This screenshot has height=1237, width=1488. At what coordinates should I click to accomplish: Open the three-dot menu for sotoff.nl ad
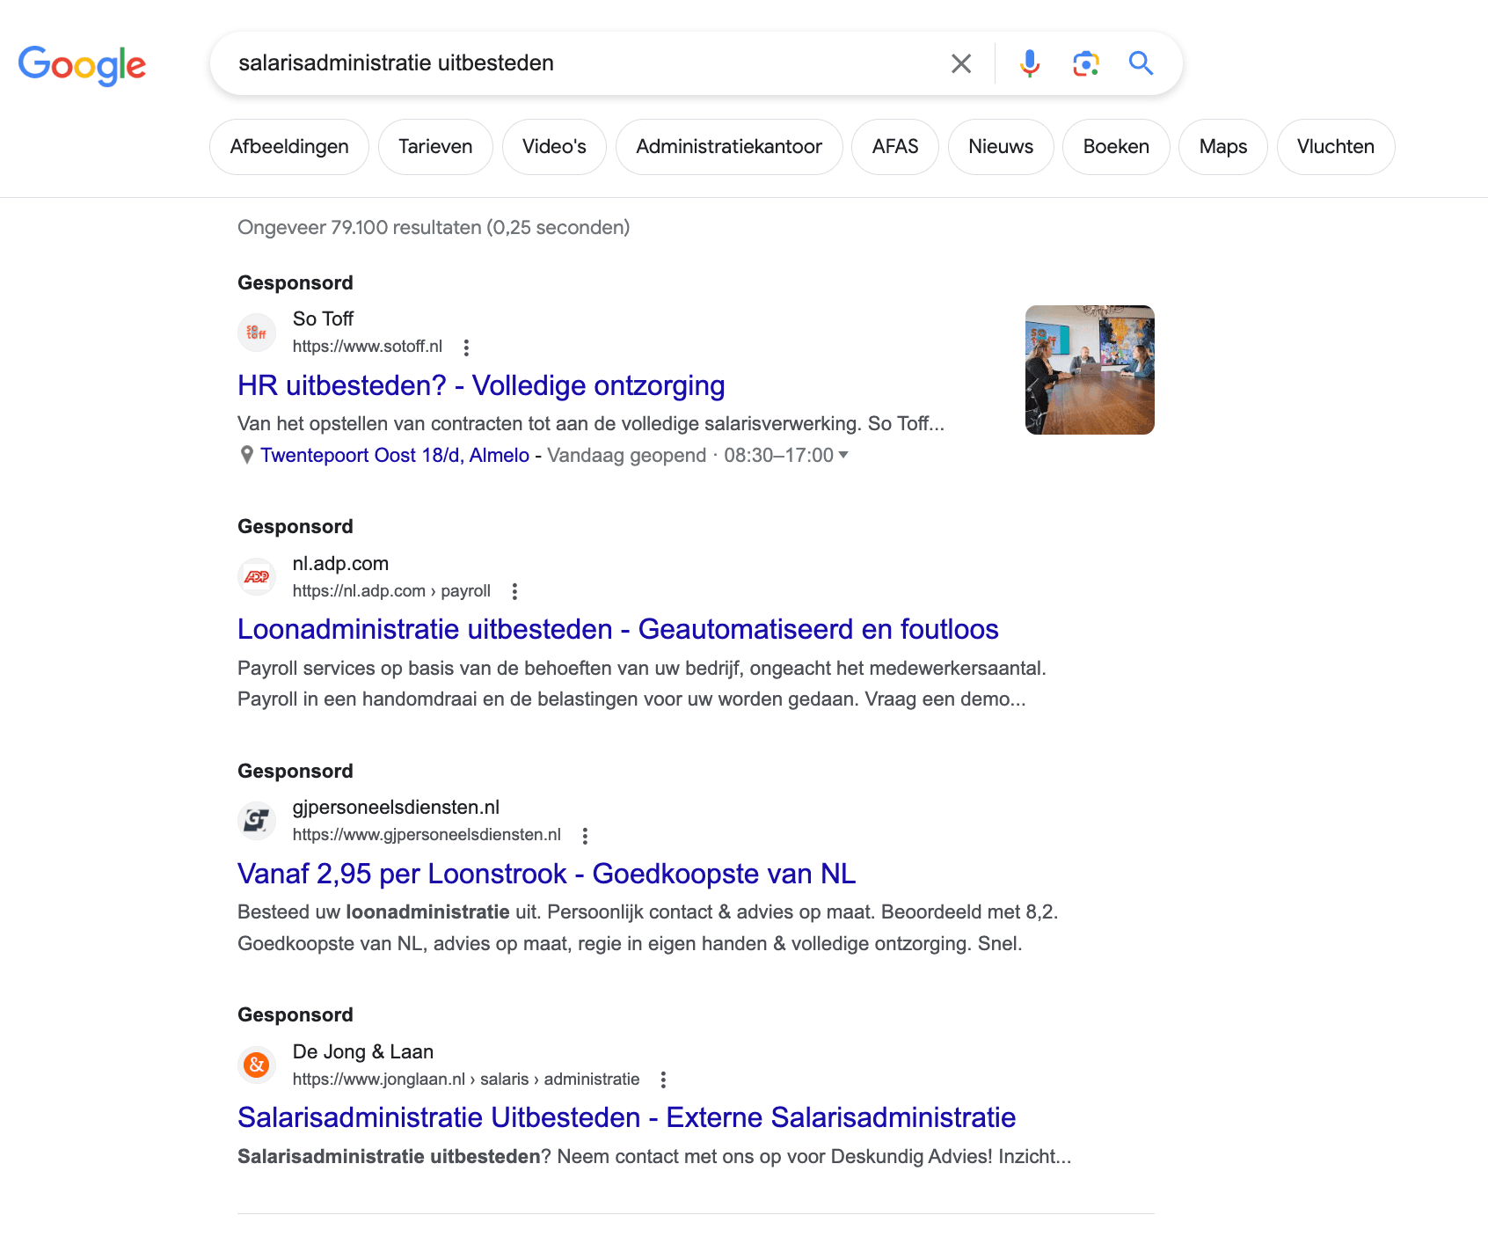(x=466, y=348)
